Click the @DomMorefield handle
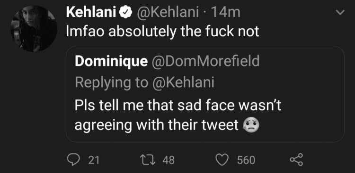This screenshot has width=355, height=173. tap(206, 61)
